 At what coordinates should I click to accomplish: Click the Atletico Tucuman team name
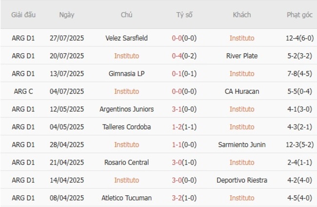click(126, 198)
